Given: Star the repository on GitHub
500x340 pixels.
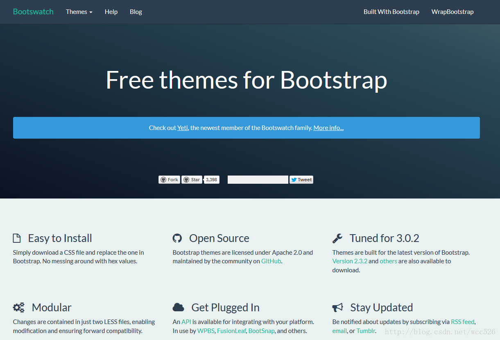Looking at the screenshot, I should 192,180.
